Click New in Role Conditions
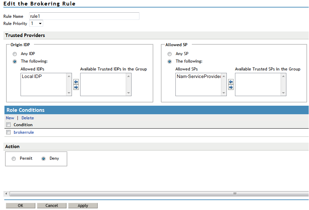The height and width of the screenshot is (210, 309). click(x=10, y=118)
